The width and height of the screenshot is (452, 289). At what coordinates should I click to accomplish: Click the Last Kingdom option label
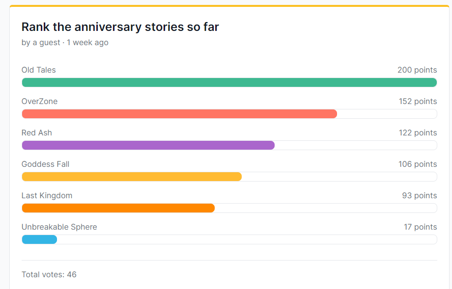tap(47, 196)
